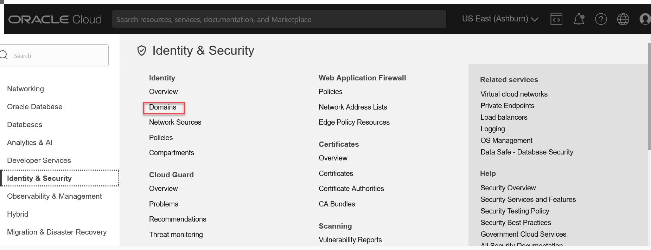Open Observability & Management in the sidebar
Screen dimensions: 651x250
coord(55,196)
